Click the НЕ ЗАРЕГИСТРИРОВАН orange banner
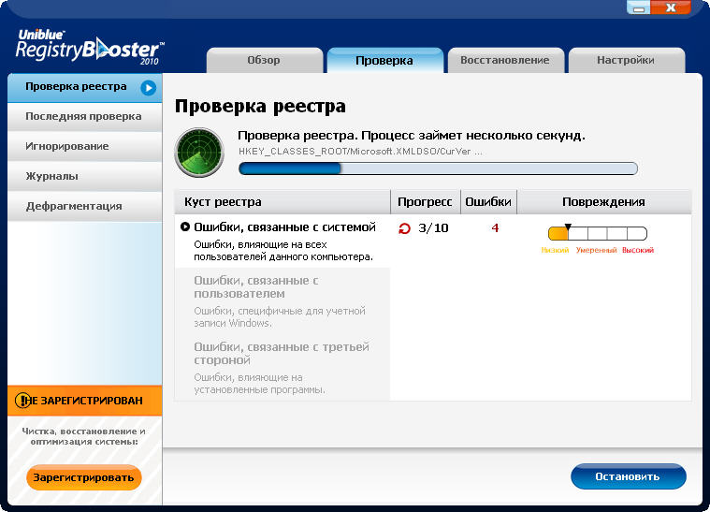The image size is (710, 512). 85,401
